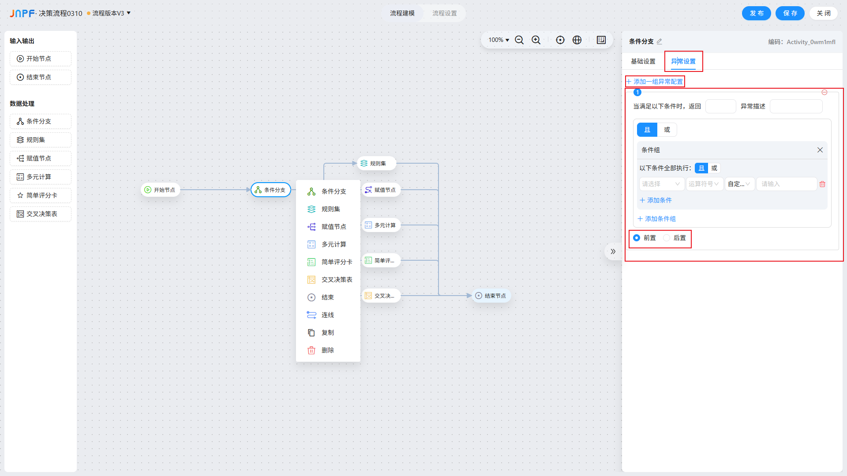The width and height of the screenshot is (847, 476).
Task: Click the zoom in magnifier icon
Action: (x=536, y=40)
